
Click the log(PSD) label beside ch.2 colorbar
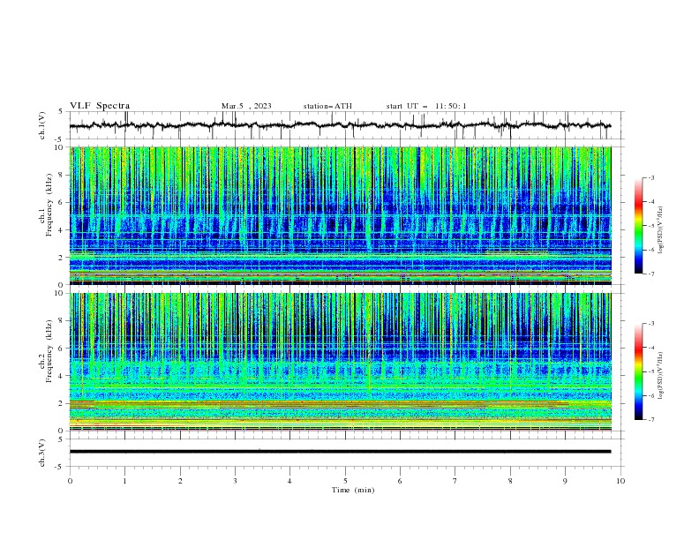point(660,375)
